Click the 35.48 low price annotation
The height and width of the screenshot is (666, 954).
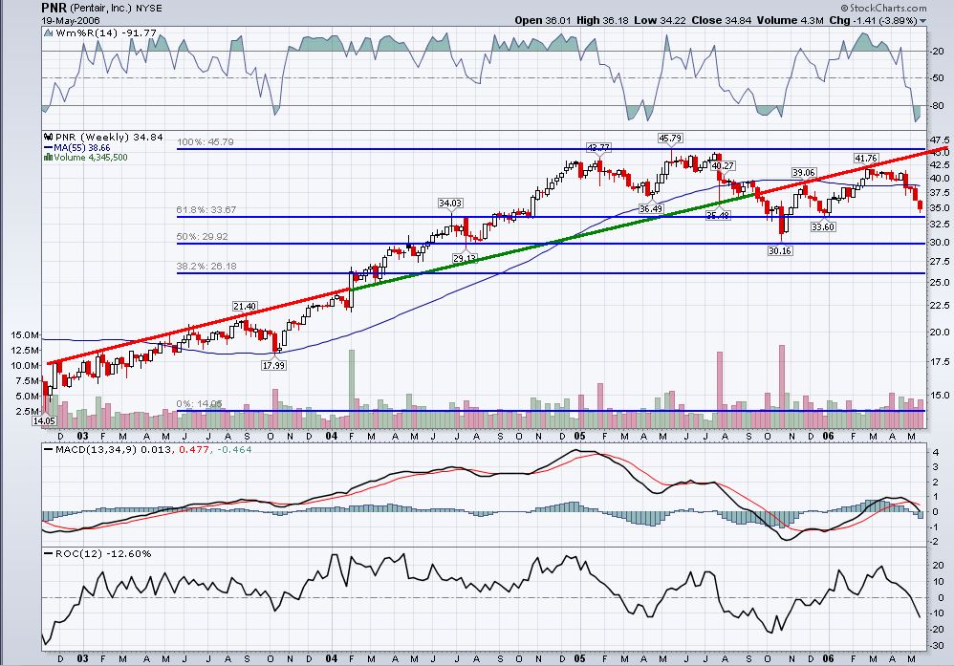coord(718,215)
